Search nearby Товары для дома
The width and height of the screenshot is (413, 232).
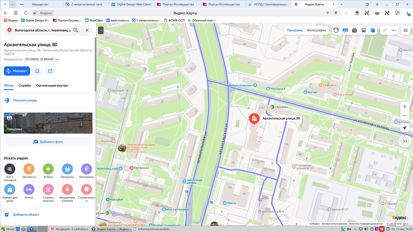[x=10, y=193]
